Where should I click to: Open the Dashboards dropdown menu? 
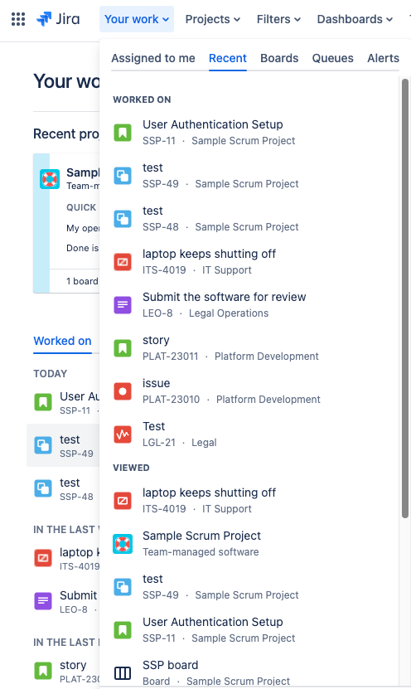click(x=355, y=19)
